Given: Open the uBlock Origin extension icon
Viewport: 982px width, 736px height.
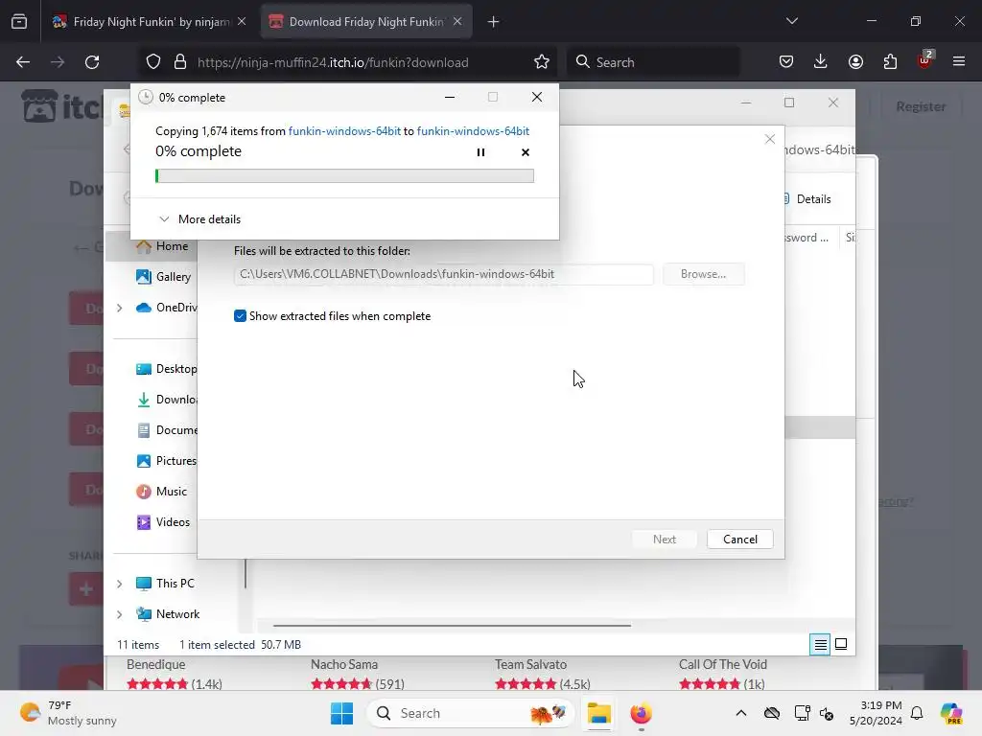Looking at the screenshot, I should pos(924,60).
